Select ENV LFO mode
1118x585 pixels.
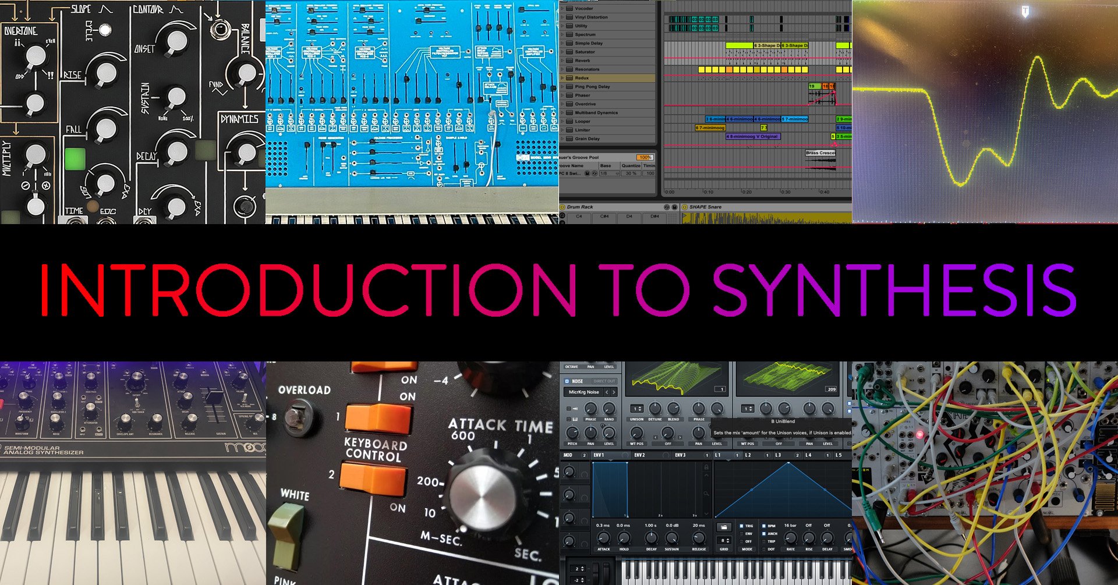click(x=741, y=534)
